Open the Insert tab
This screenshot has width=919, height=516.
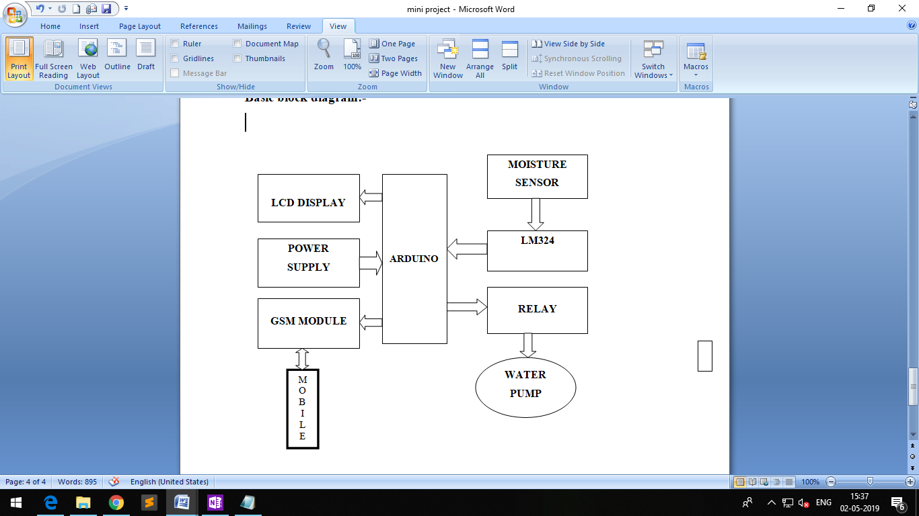[x=89, y=26]
